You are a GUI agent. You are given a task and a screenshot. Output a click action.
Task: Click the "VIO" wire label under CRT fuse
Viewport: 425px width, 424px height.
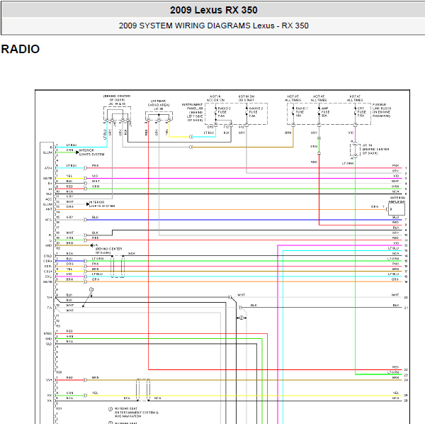tap(351, 133)
